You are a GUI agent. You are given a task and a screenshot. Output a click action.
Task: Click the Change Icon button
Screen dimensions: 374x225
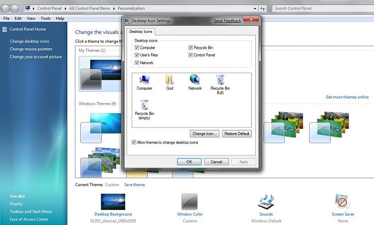(204, 134)
